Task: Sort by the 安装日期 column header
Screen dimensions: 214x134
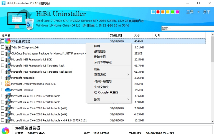Action: point(121,35)
